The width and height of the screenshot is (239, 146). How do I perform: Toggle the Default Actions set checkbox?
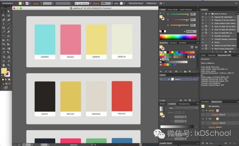coord(202,14)
